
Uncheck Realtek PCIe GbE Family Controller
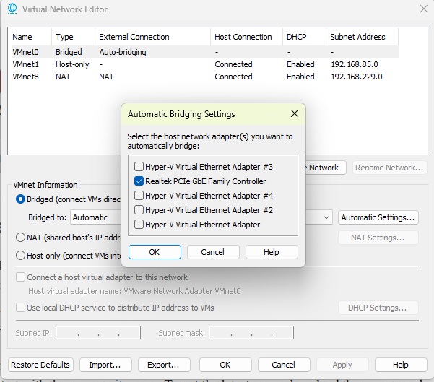139,181
